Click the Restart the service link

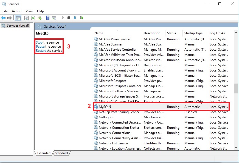[41, 51]
